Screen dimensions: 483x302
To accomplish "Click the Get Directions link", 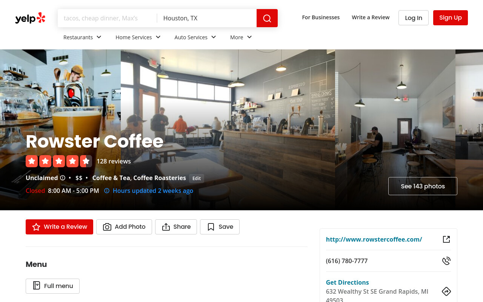I will (348, 282).
